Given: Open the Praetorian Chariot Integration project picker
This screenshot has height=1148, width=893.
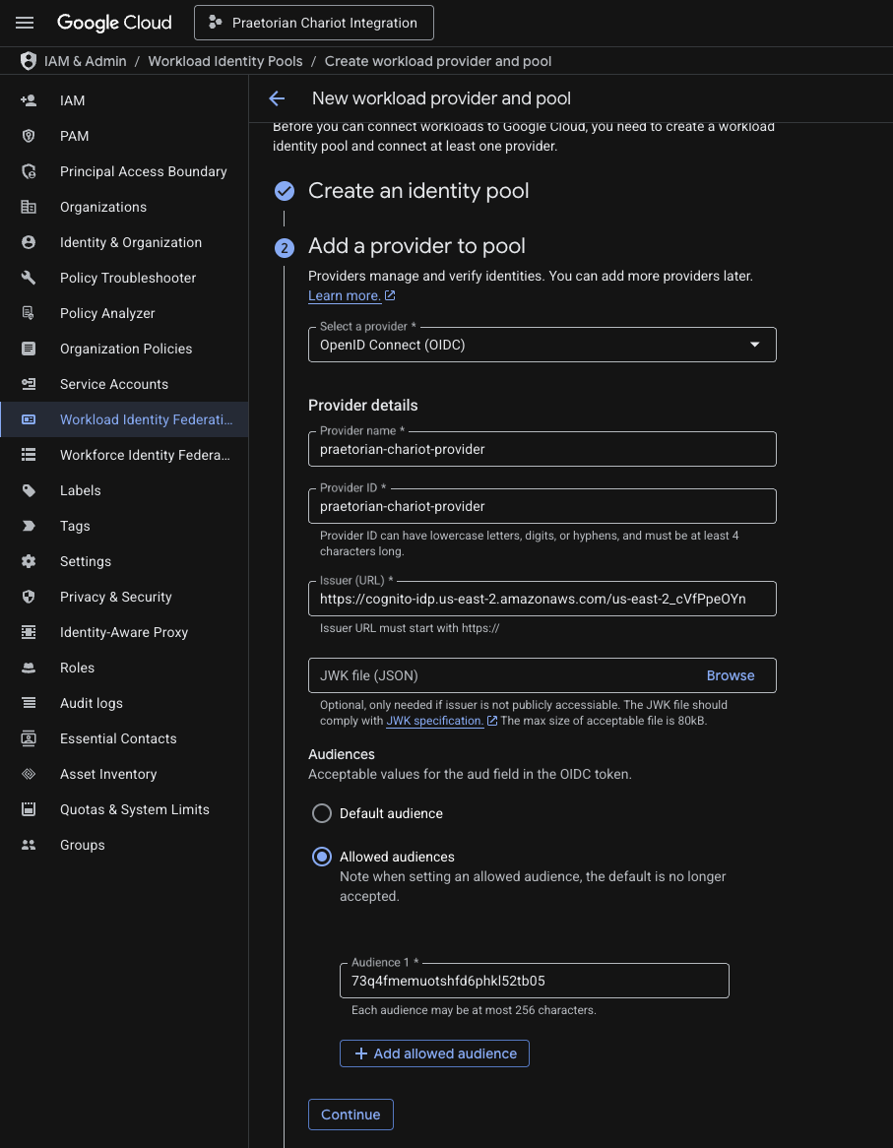Looking at the screenshot, I should (x=314, y=23).
